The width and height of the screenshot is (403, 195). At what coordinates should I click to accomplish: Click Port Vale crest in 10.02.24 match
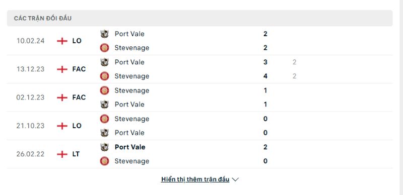pos(104,34)
